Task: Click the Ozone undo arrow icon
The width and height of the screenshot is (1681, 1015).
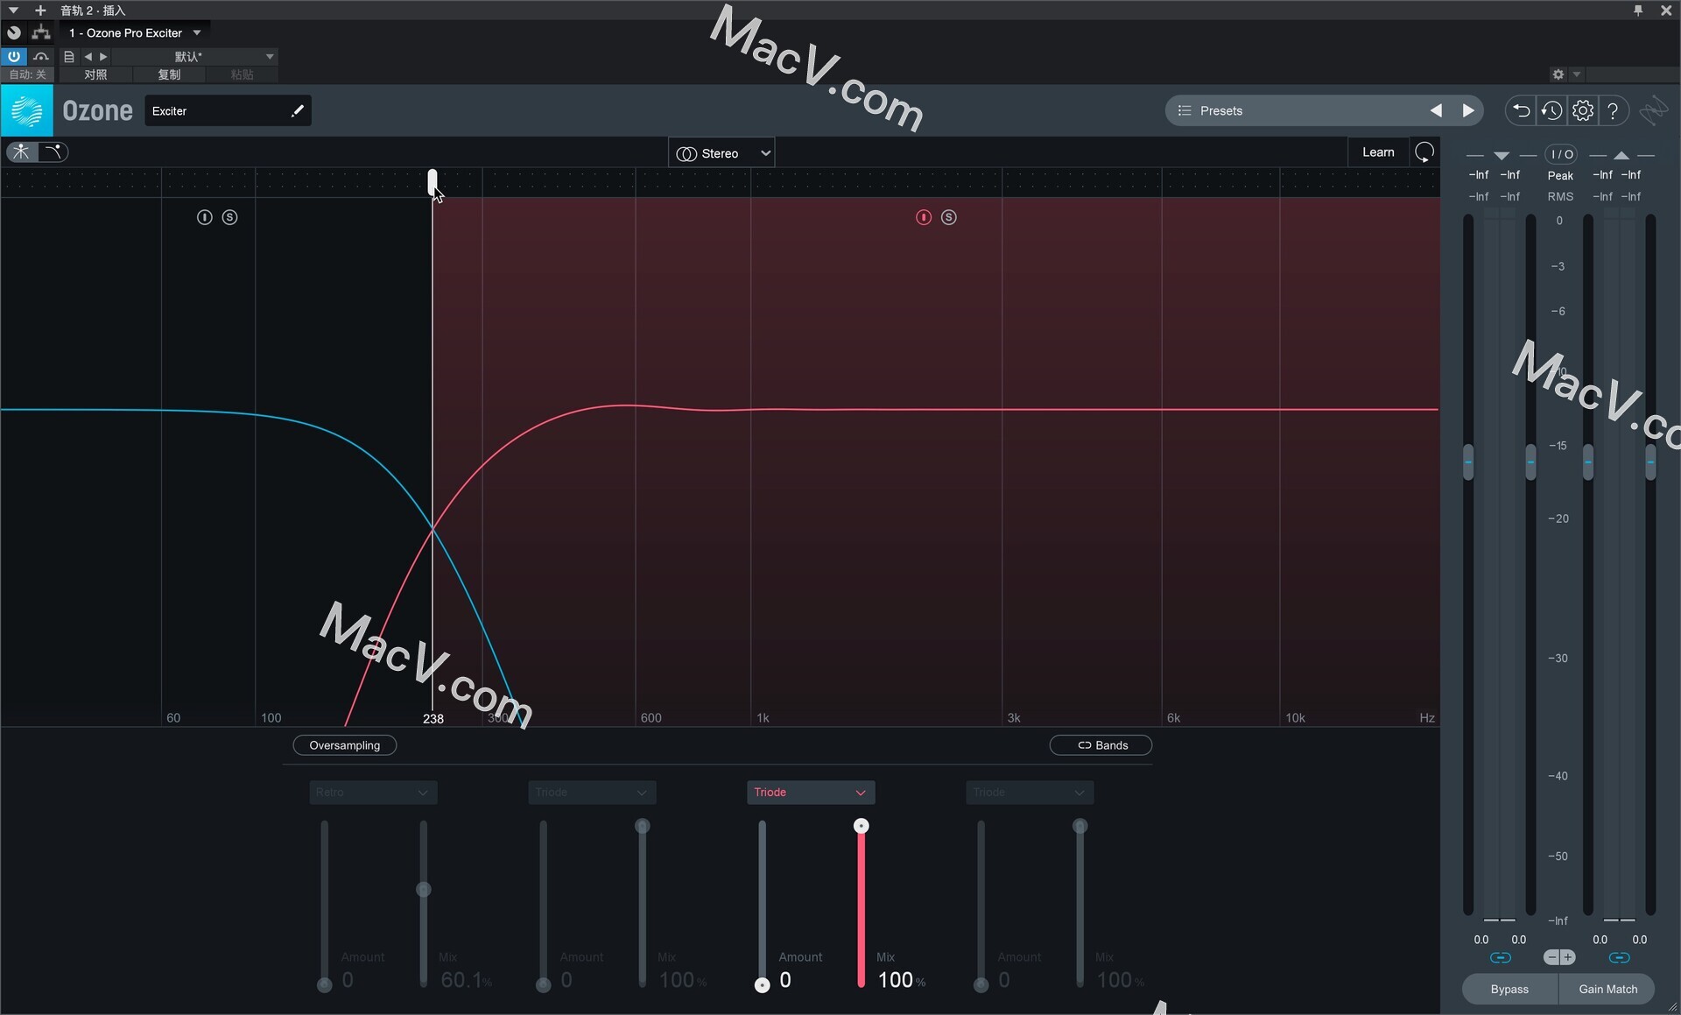Action: click(1521, 110)
